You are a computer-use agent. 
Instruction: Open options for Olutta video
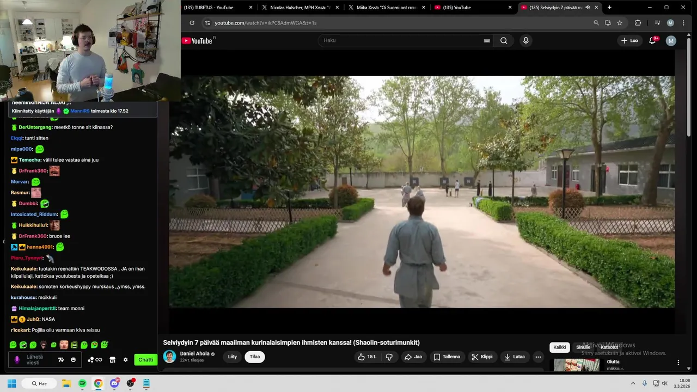[x=678, y=363]
